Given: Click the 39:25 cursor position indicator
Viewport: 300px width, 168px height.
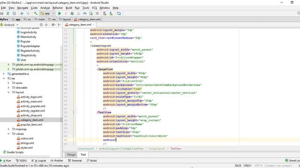Looking at the screenshot, I should (238, 166).
